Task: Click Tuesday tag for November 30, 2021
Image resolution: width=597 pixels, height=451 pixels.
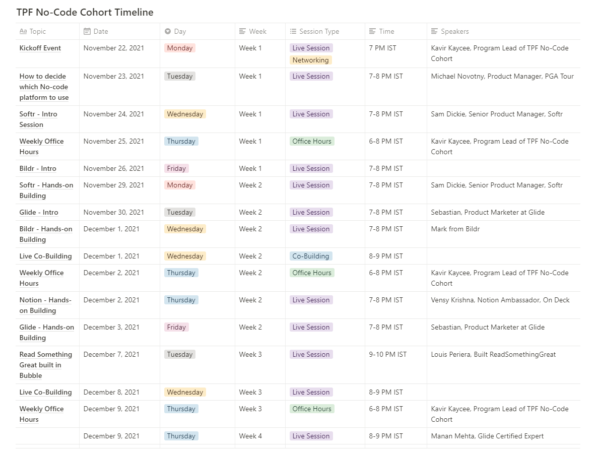Action: click(x=180, y=212)
